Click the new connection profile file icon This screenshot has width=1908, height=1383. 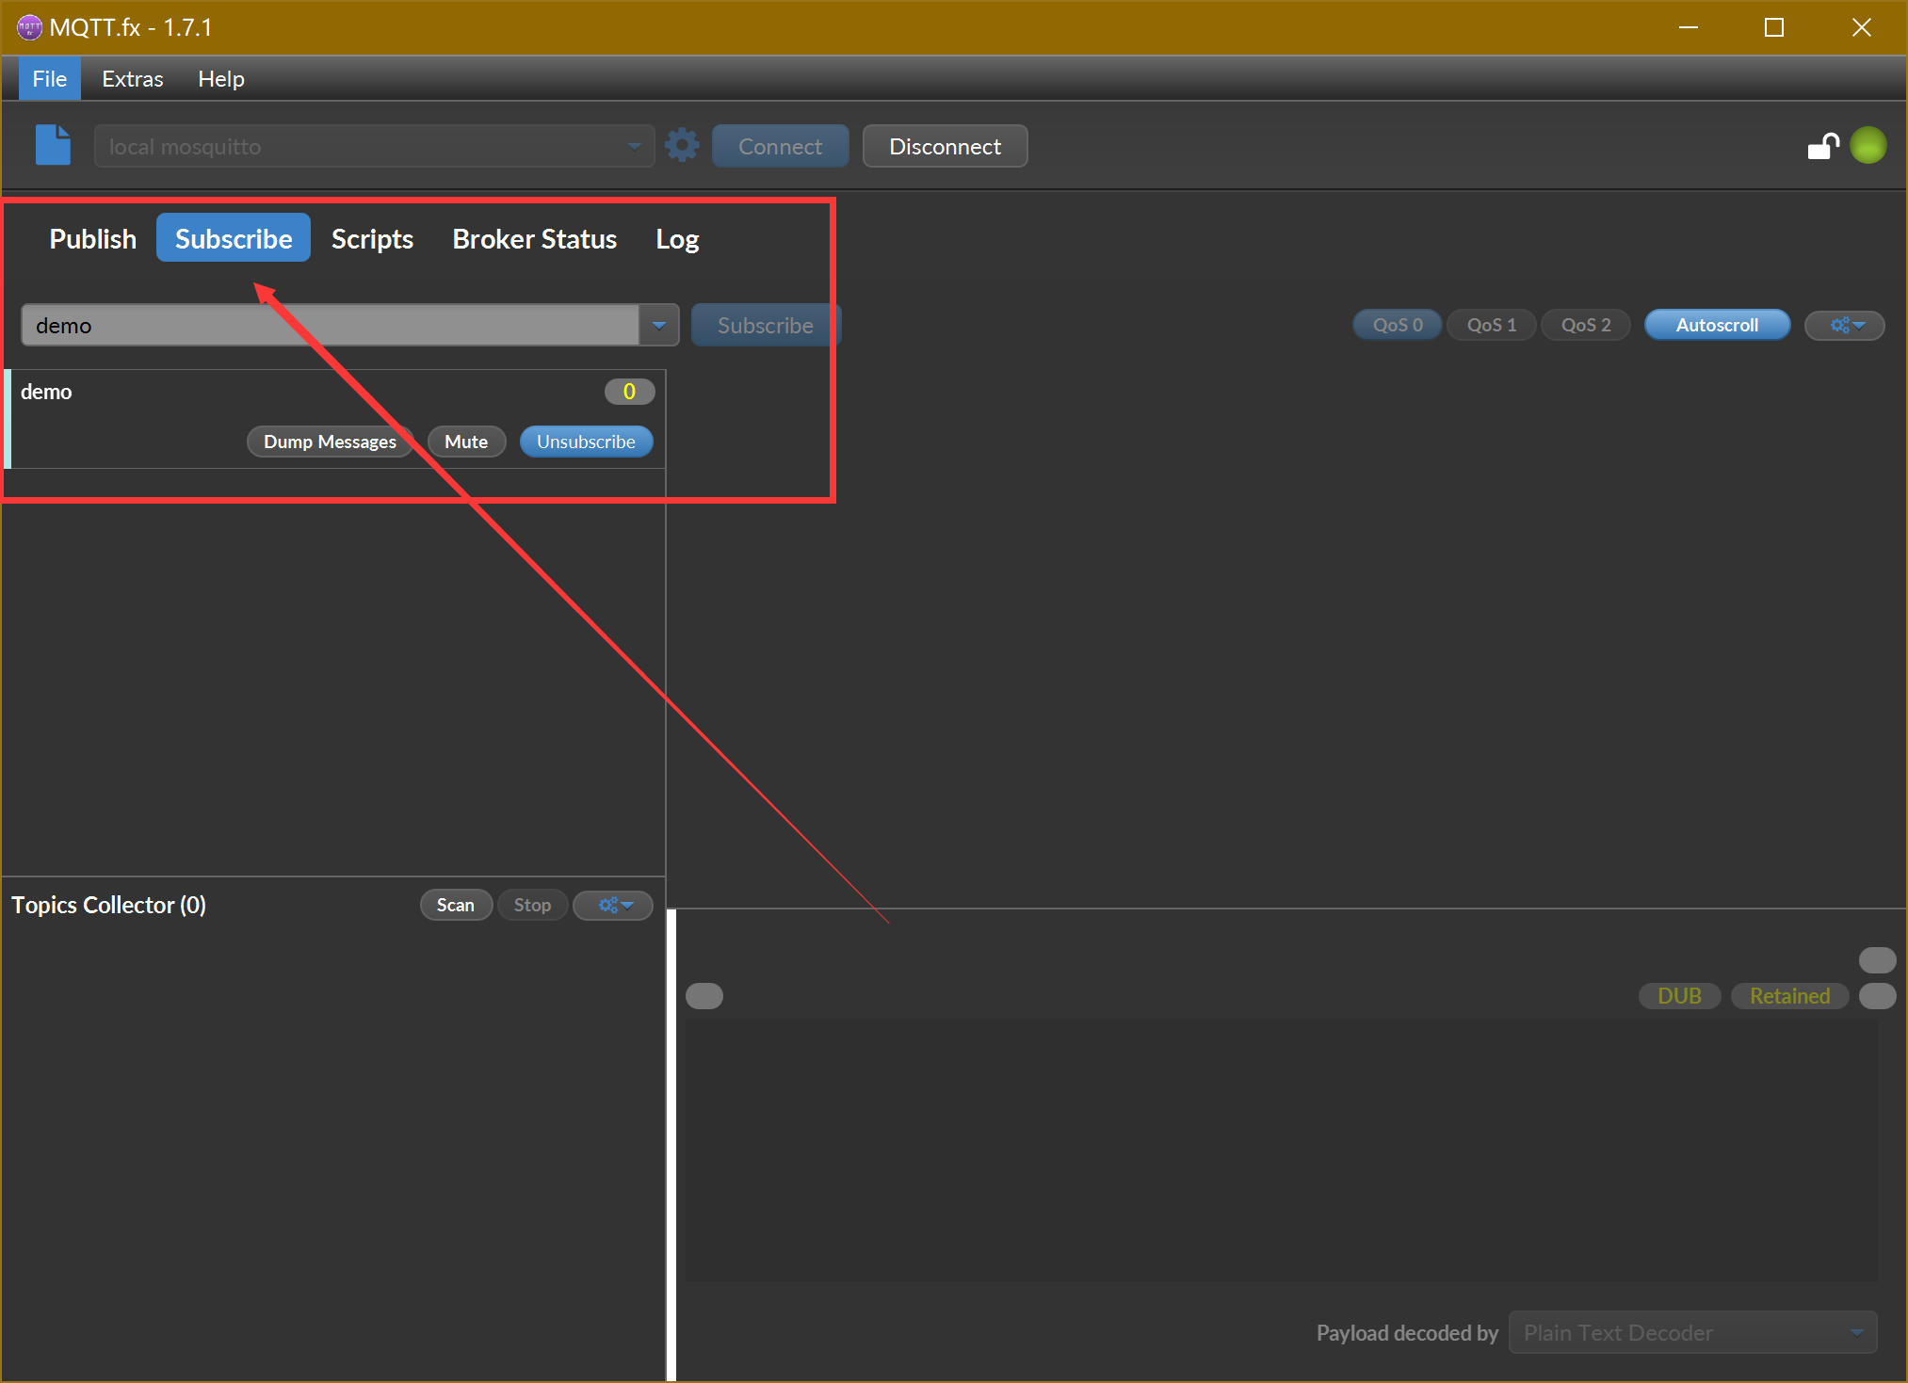pyautogui.click(x=53, y=146)
